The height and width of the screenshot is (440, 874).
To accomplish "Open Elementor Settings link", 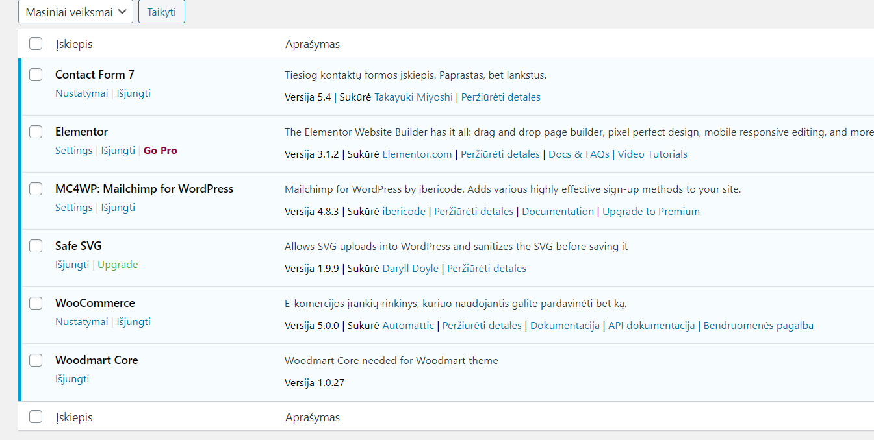I will (x=73, y=151).
